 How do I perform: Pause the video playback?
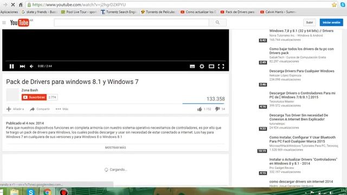coord(11,66)
